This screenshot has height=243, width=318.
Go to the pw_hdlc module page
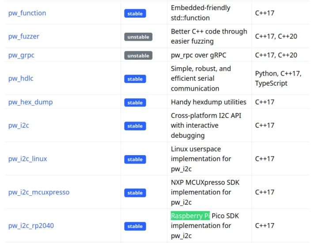click(21, 79)
